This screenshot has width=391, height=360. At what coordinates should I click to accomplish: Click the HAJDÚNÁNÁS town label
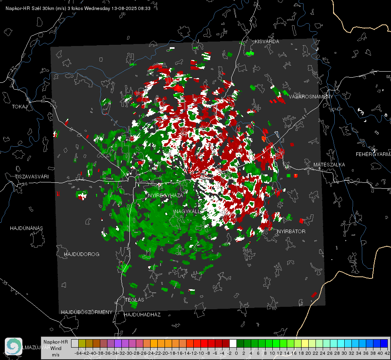tap(26, 228)
